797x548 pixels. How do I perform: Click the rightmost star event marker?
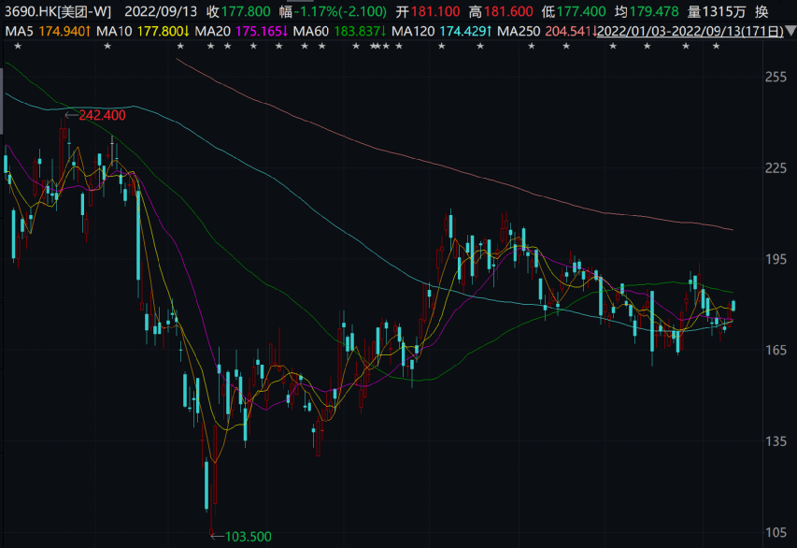pyautogui.click(x=714, y=48)
